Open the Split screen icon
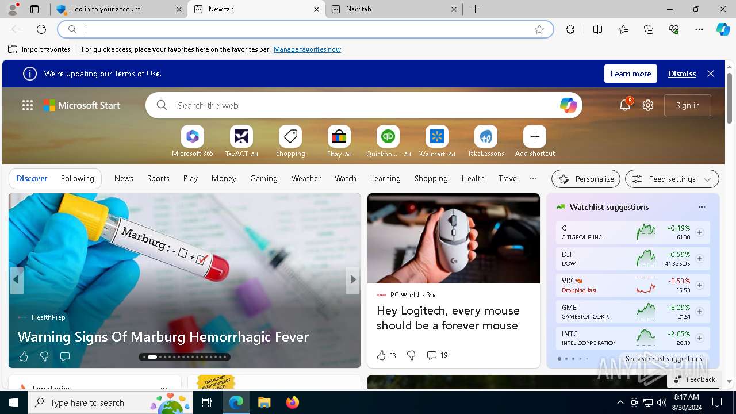 click(x=597, y=29)
